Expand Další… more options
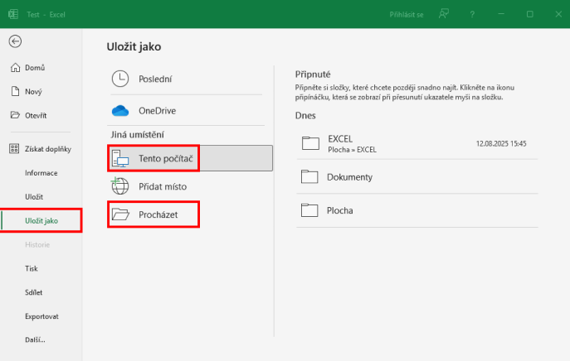 (35, 340)
